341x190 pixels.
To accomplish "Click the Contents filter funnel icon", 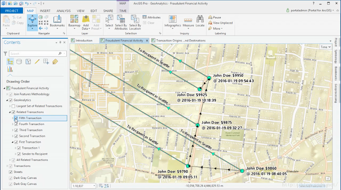I will [5, 53].
